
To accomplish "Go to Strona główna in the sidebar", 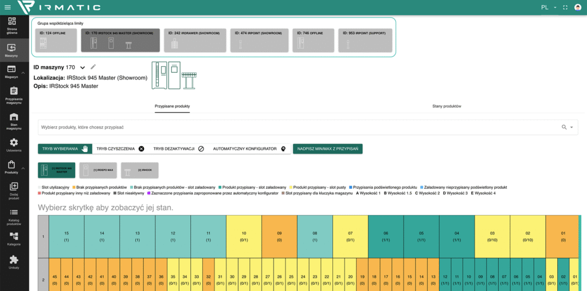I will click(x=12, y=25).
